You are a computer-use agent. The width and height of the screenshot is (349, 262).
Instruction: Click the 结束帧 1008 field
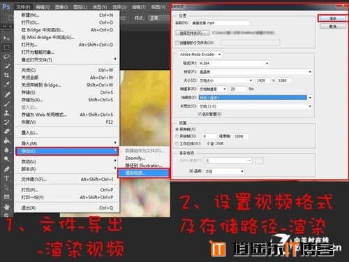coord(241,136)
